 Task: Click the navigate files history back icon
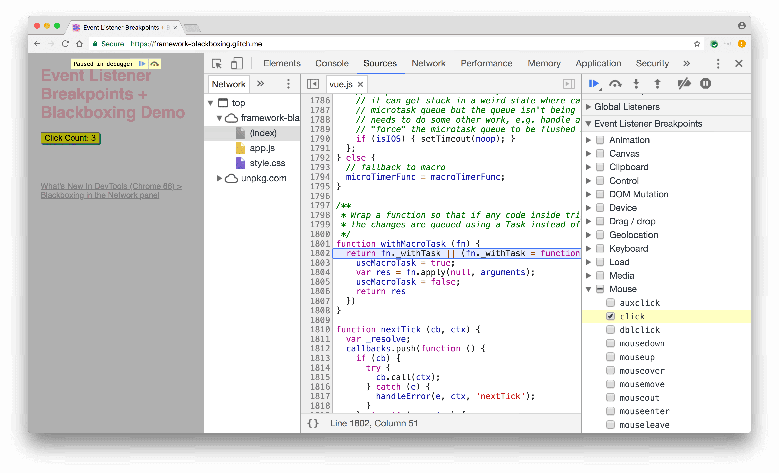click(x=313, y=85)
